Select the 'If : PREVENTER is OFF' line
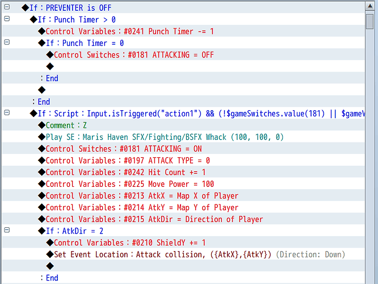Image resolution: width=378 pixels, height=284 pixels. click(x=183, y=8)
